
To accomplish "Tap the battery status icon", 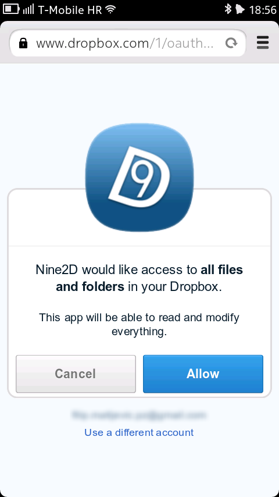I will (11, 9).
